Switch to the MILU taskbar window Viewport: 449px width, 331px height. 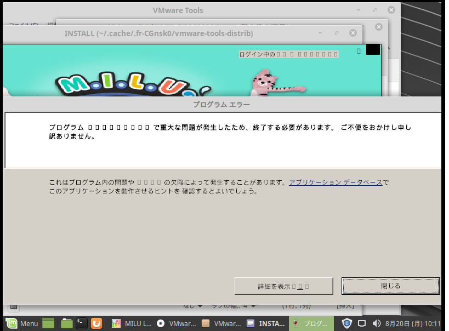[132, 323]
